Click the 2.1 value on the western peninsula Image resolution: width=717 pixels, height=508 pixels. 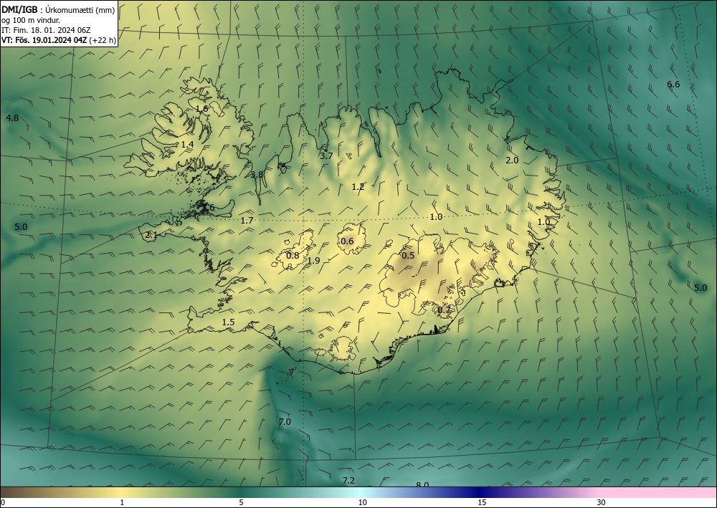(151, 235)
